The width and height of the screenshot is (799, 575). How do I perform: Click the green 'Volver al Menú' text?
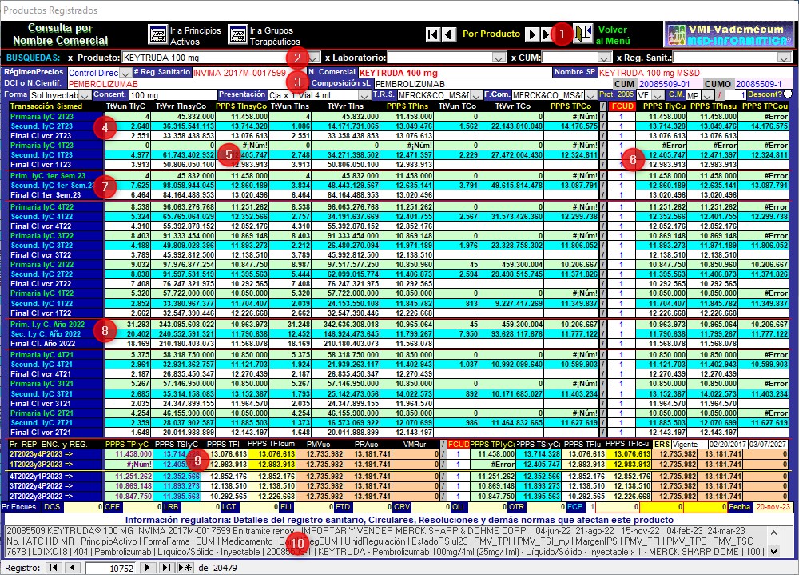tap(613, 34)
